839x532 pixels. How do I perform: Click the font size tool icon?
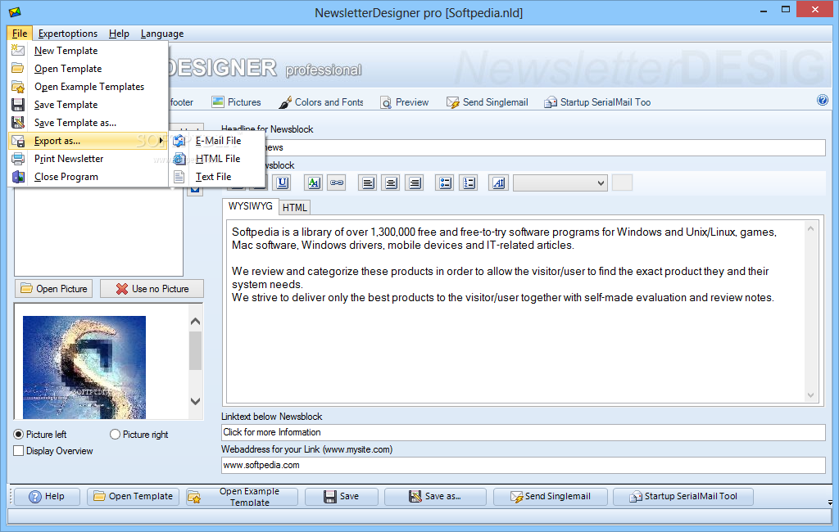pos(499,183)
